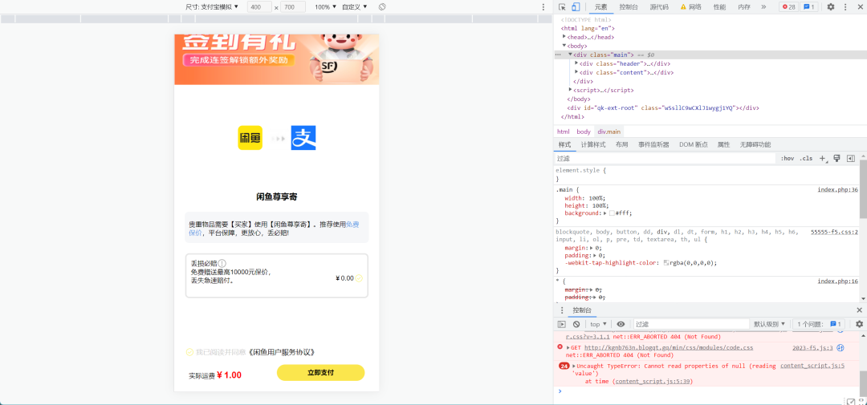Clear the console with the ban icon
This screenshot has width=867, height=405.
coord(576,324)
